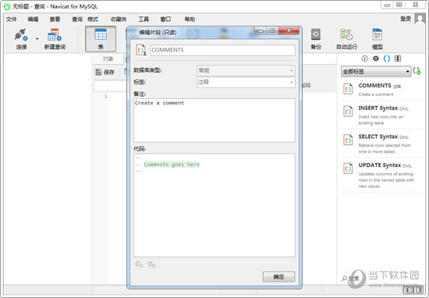The width and height of the screenshot is (429, 298).
Task: Click the add placeholder icon with green dot
Action: click(x=139, y=264)
